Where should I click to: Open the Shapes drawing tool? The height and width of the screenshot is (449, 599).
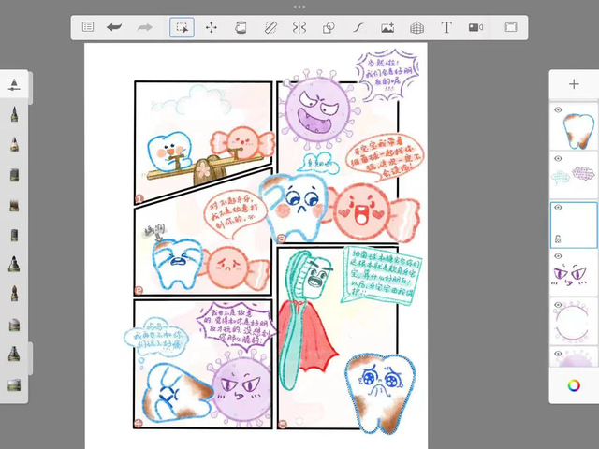click(x=329, y=28)
